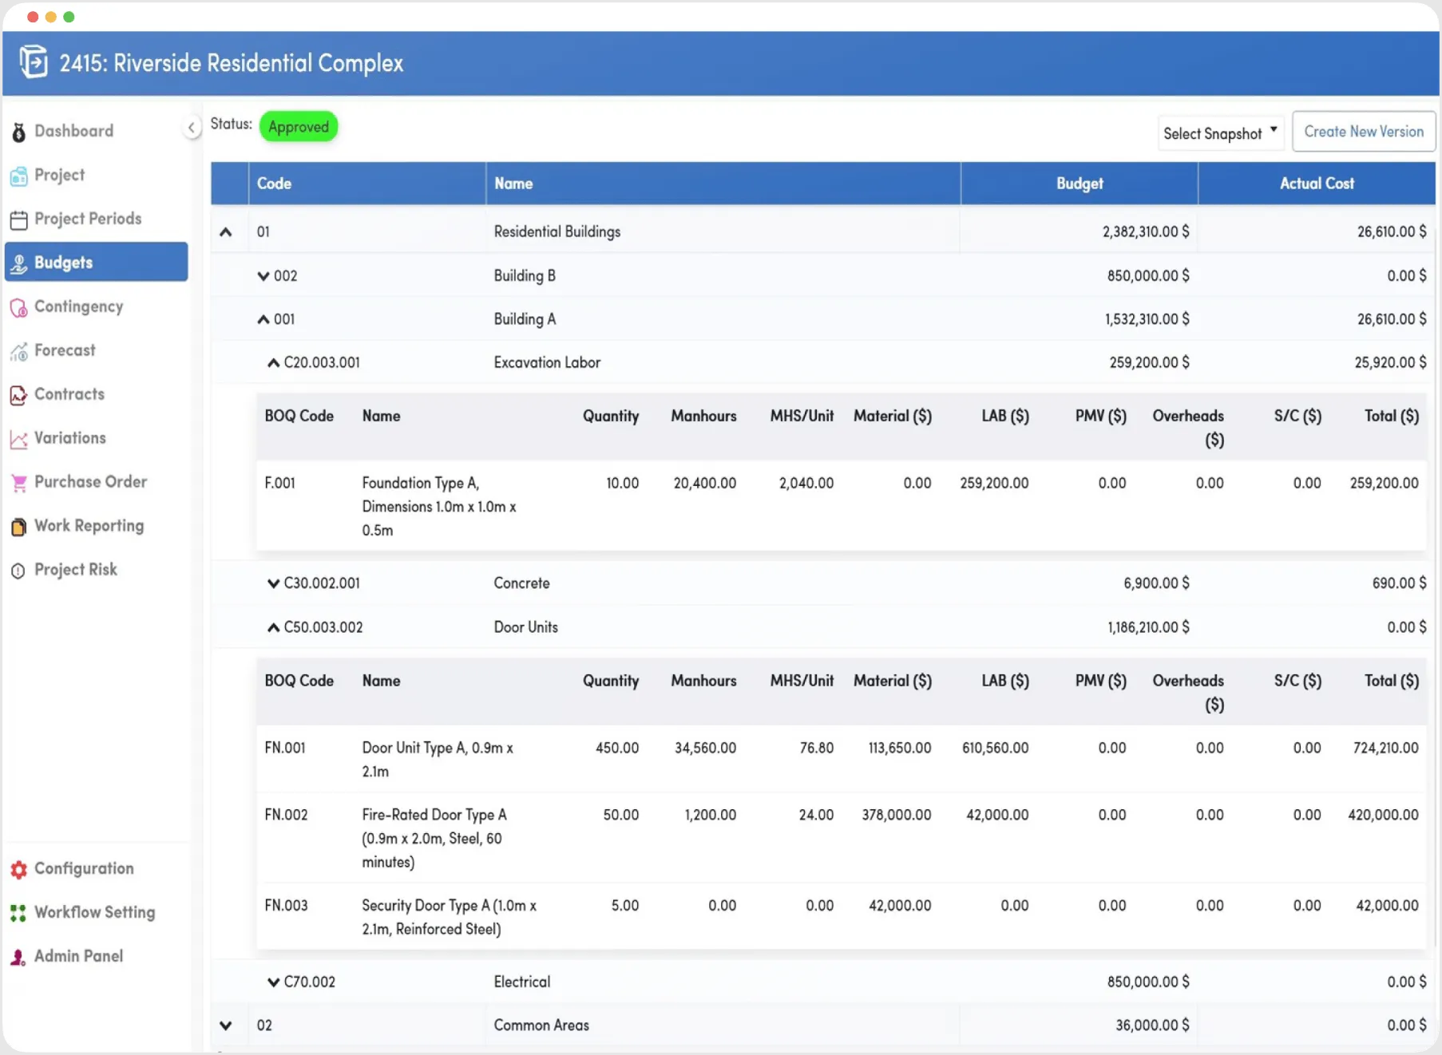Click the Project Periods calendar icon
Screen dimensions: 1442x1055
click(19, 219)
